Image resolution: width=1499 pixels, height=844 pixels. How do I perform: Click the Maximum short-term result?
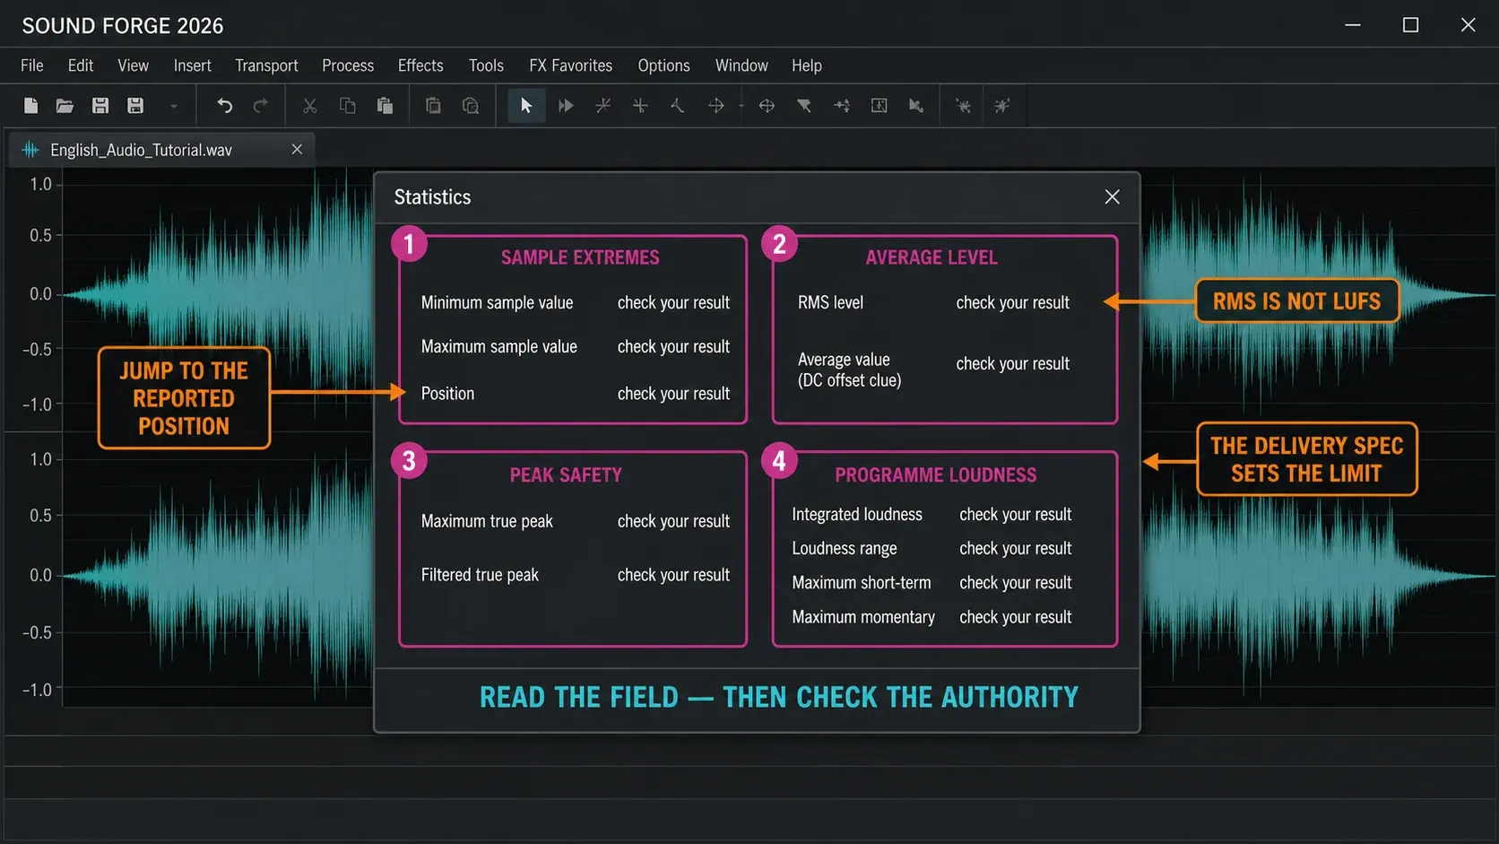[1015, 583]
